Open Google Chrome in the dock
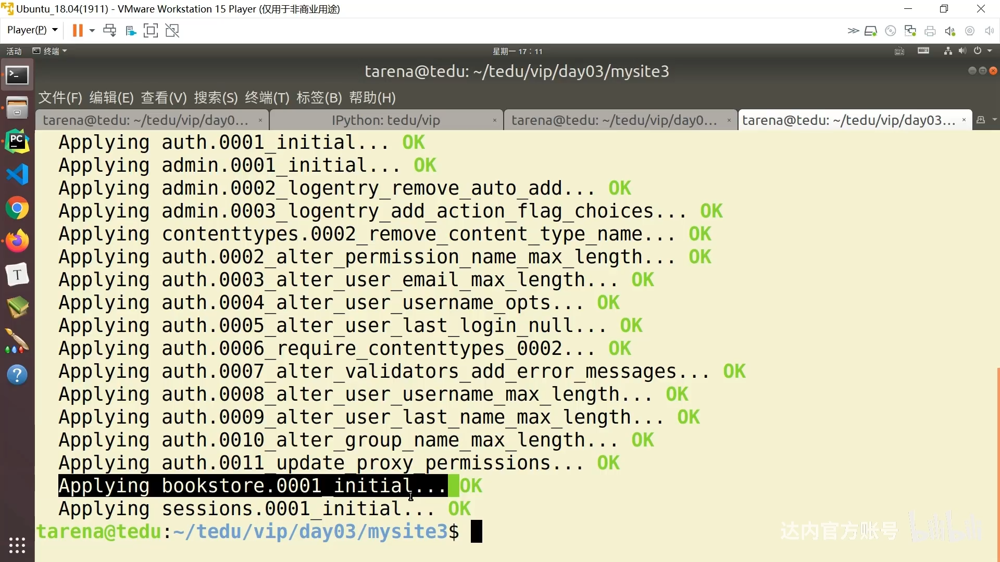The image size is (1000, 562). click(x=17, y=209)
